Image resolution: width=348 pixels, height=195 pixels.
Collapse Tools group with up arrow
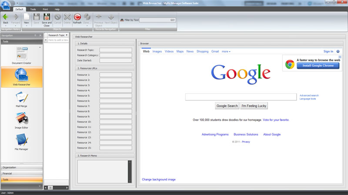[40, 47]
